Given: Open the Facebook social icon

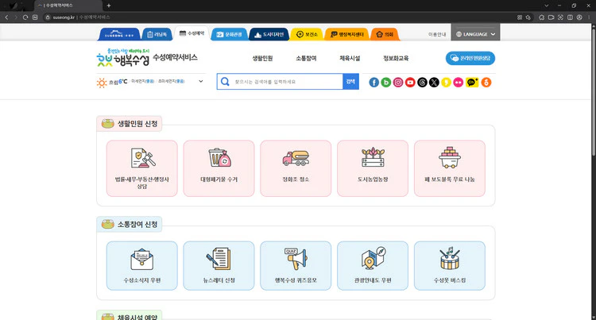Looking at the screenshot, I should pos(374,83).
